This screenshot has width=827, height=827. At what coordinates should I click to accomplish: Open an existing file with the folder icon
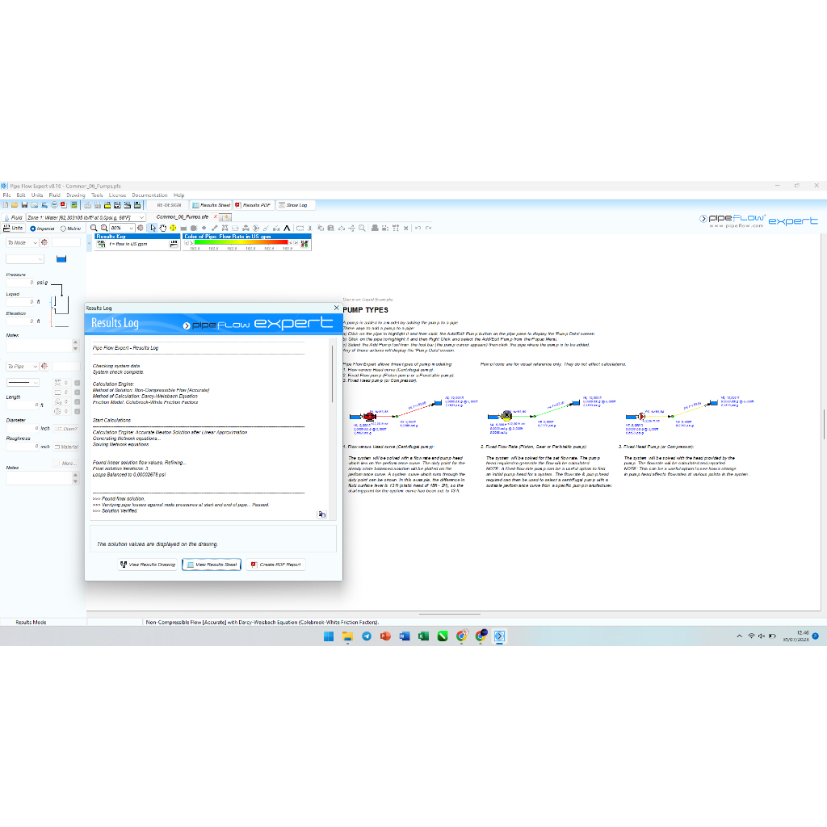(x=15, y=205)
